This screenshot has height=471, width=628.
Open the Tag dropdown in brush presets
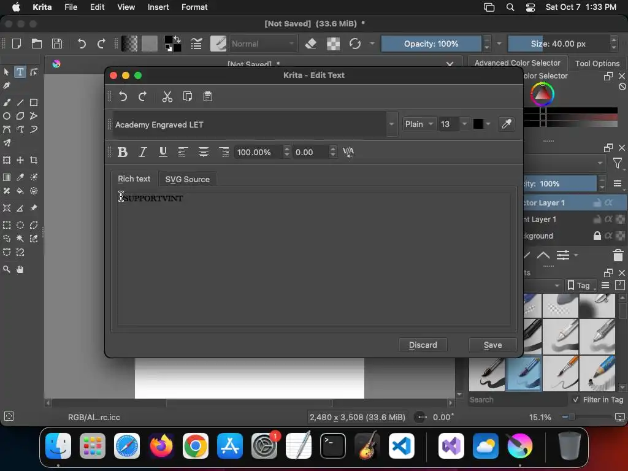pos(583,286)
